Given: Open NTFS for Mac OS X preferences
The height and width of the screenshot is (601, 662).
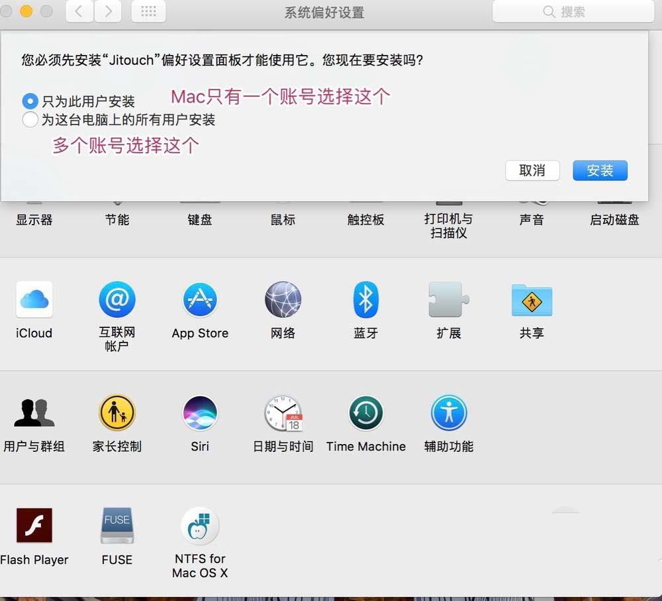Looking at the screenshot, I should click(x=200, y=525).
